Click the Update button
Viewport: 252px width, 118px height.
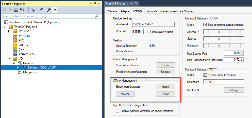coord(166,72)
